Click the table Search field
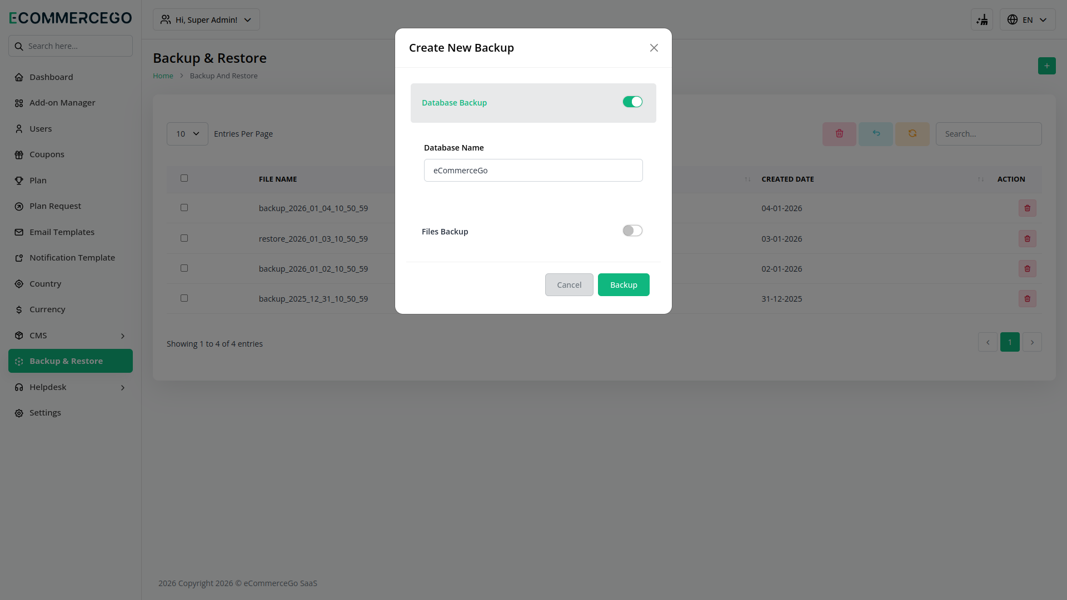The image size is (1067, 600). 989,134
